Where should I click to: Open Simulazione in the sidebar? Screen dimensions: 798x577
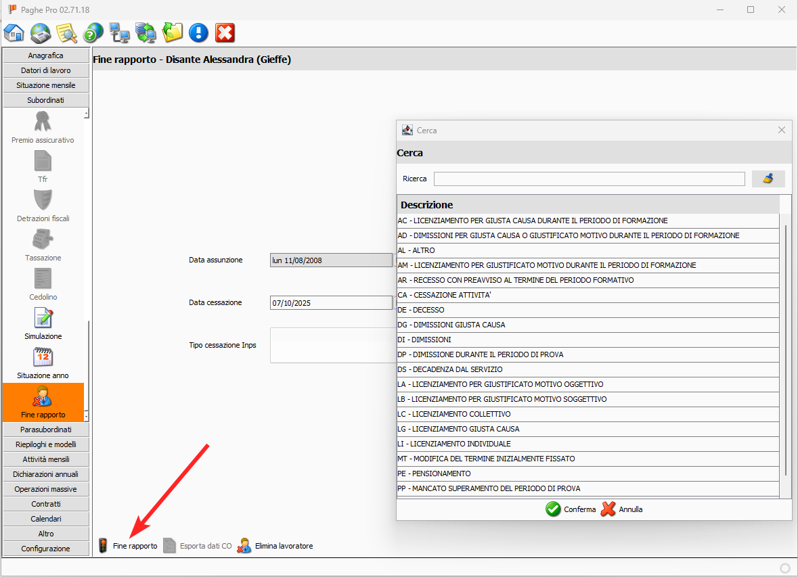pyautogui.click(x=43, y=323)
